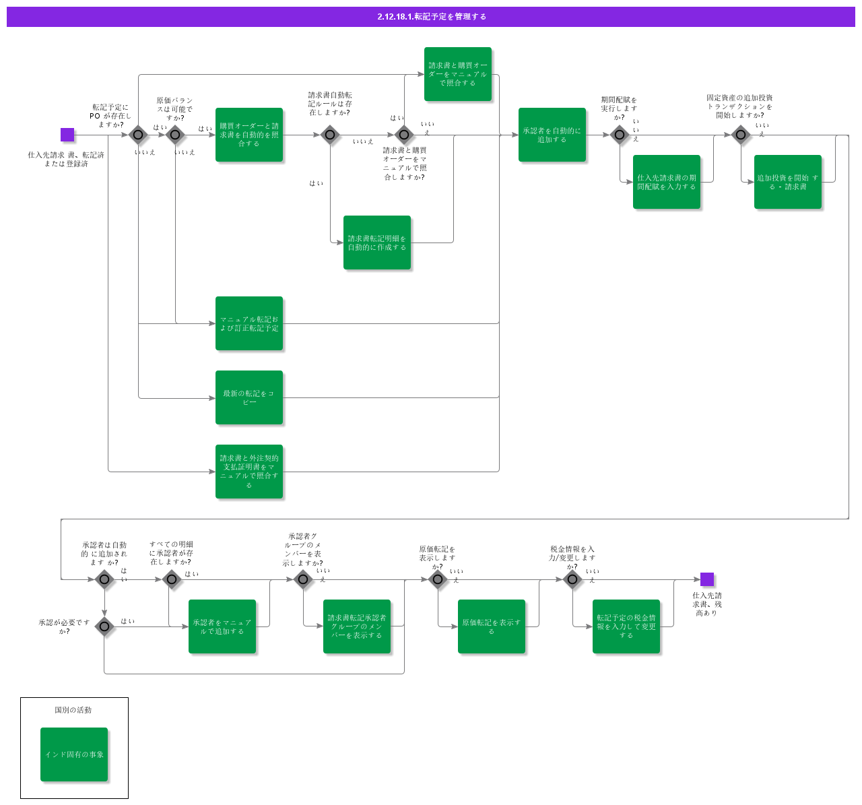Screen dimensions: 862x805
Task: Click the 承認が必要ですか? gateway diamond
Action: [104, 626]
